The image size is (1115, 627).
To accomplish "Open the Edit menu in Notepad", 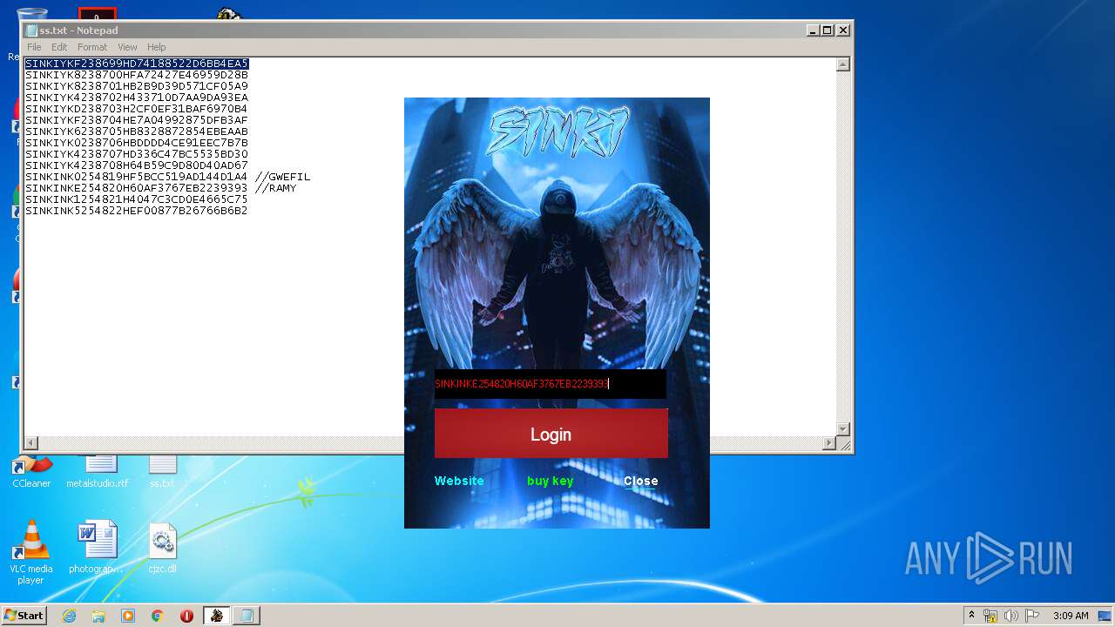I will click(59, 47).
